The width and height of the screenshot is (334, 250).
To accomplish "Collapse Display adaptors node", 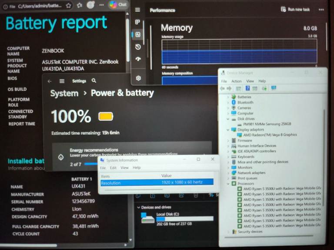I will coord(228,130).
